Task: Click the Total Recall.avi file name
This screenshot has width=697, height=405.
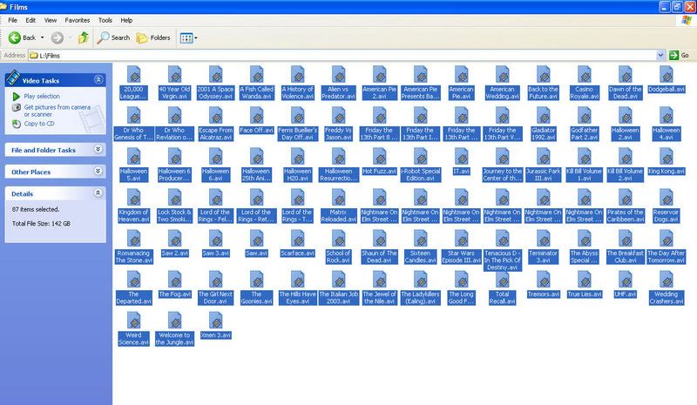Action: [503, 298]
